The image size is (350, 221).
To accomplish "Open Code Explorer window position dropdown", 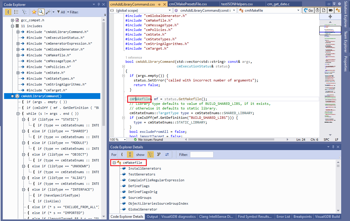I will point(94,4).
